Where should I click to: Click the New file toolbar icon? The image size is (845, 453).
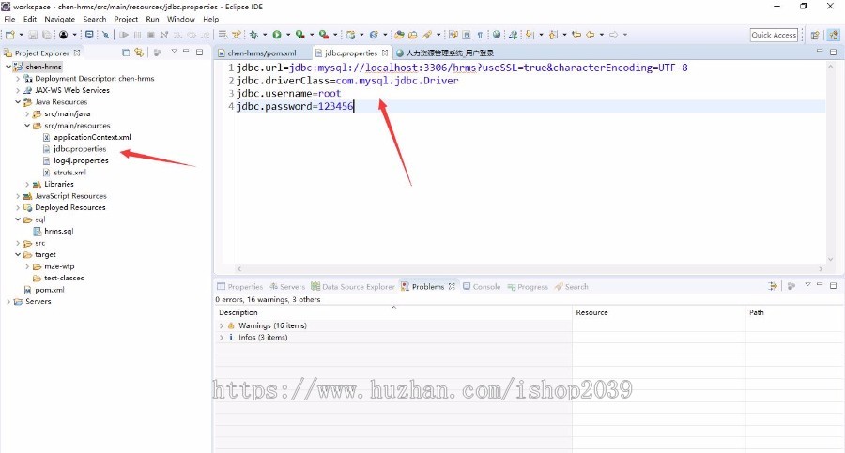pyautogui.click(x=9, y=35)
